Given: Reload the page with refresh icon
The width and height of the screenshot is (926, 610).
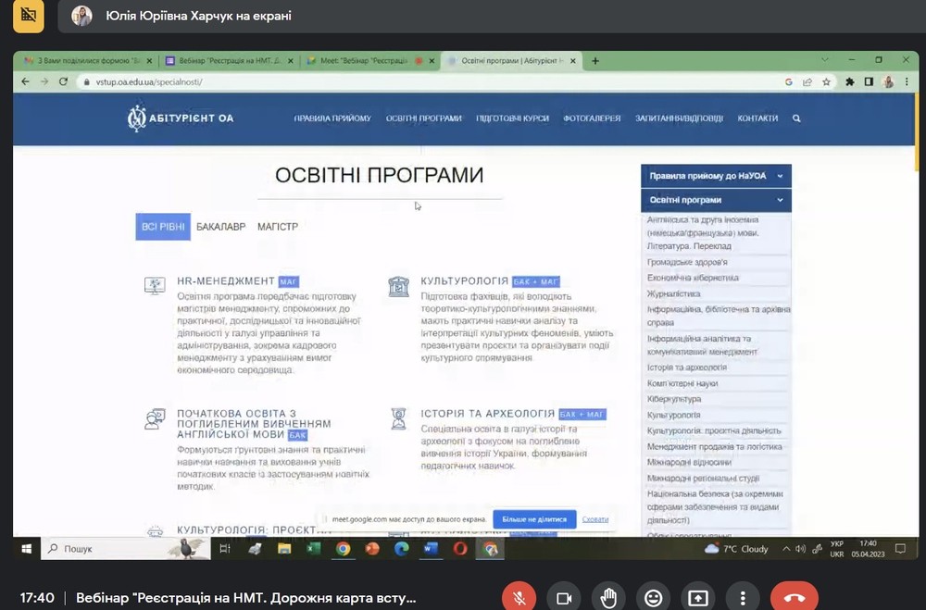Looking at the screenshot, I should 63,81.
